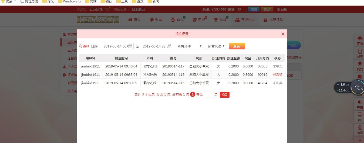Click period 20190514-115 cell
The image size is (364, 143).
click(x=173, y=83)
